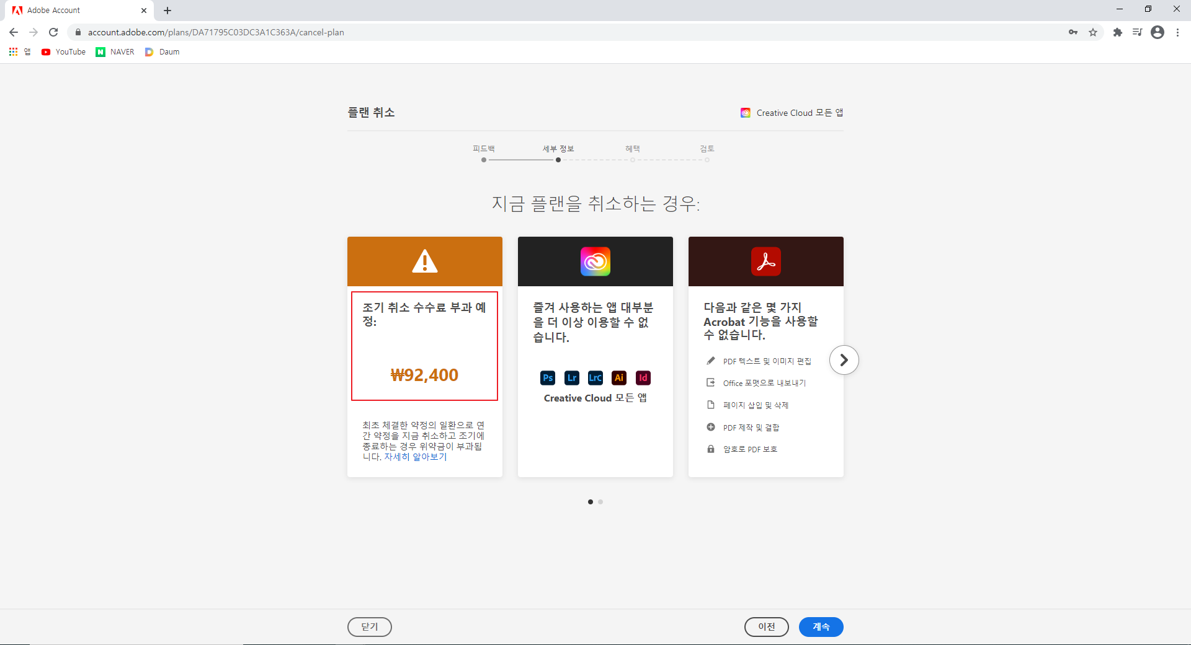Click the 플랜 취소 heading
The image size is (1191, 645).
(x=371, y=112)
